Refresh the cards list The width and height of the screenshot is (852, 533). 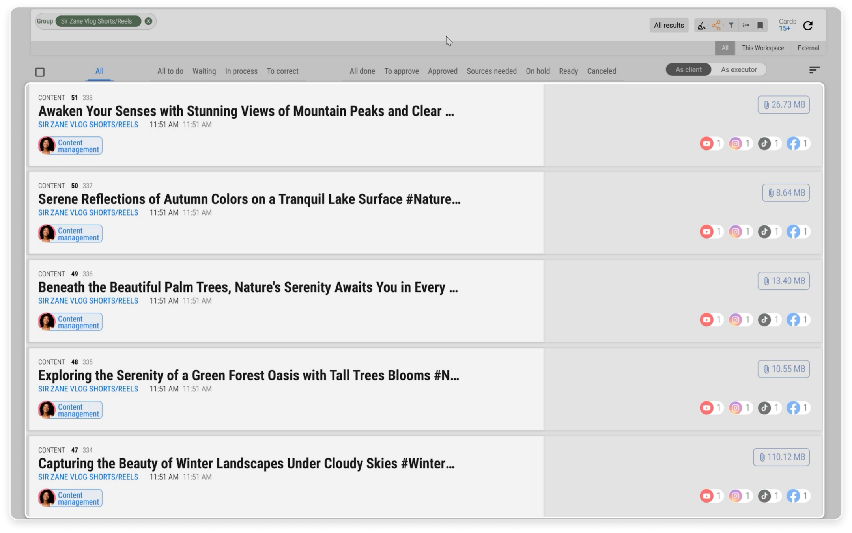808,26
